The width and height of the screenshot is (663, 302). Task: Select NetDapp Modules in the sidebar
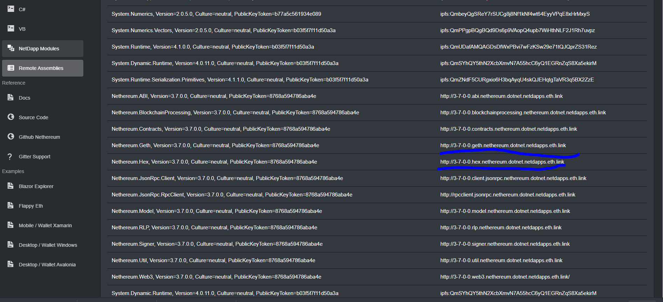(x=43, y=49)
